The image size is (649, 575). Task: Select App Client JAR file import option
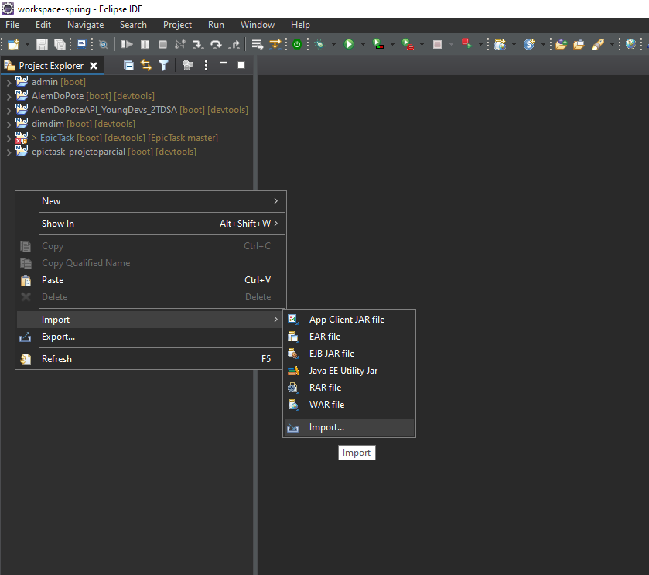click(350, 320)
